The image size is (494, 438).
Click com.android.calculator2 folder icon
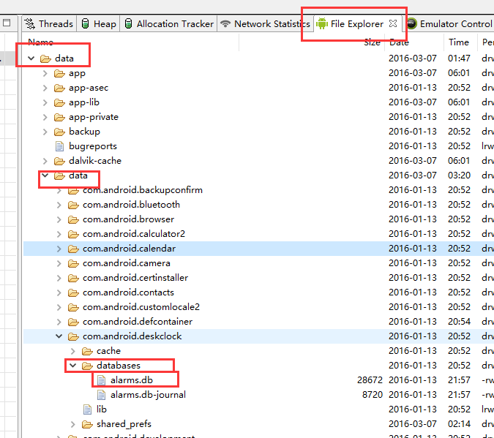coord(73,234)
